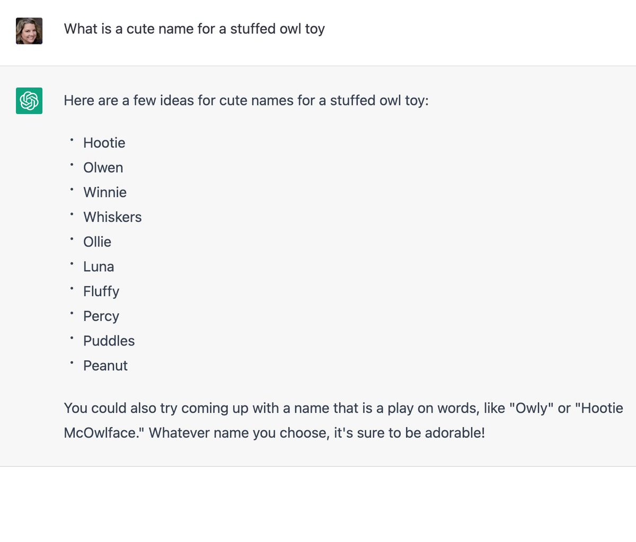Click the user question about stuffed owl toy
This screenshot has width=636, height=542.
tap(195, 29)
